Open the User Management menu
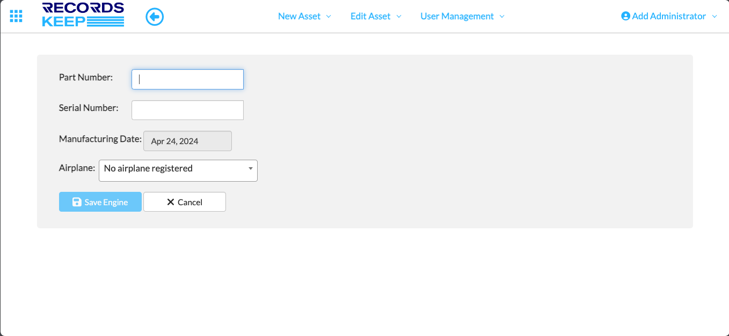The image size is (729, 336). tap(457, 16)
